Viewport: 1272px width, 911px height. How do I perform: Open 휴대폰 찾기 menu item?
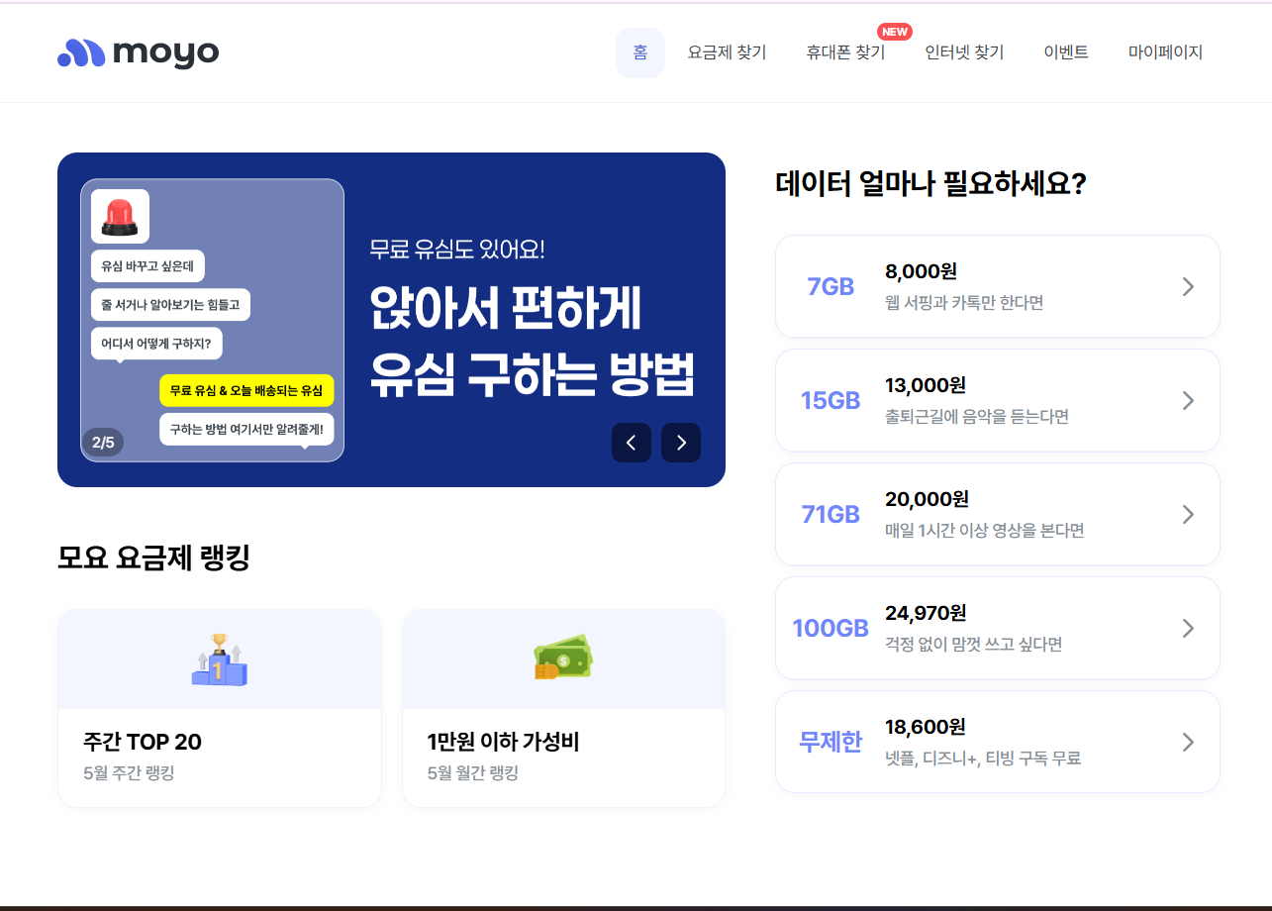(x=846, y=52)
